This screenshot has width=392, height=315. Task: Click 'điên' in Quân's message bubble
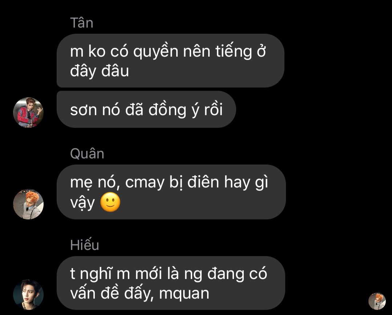203,182
